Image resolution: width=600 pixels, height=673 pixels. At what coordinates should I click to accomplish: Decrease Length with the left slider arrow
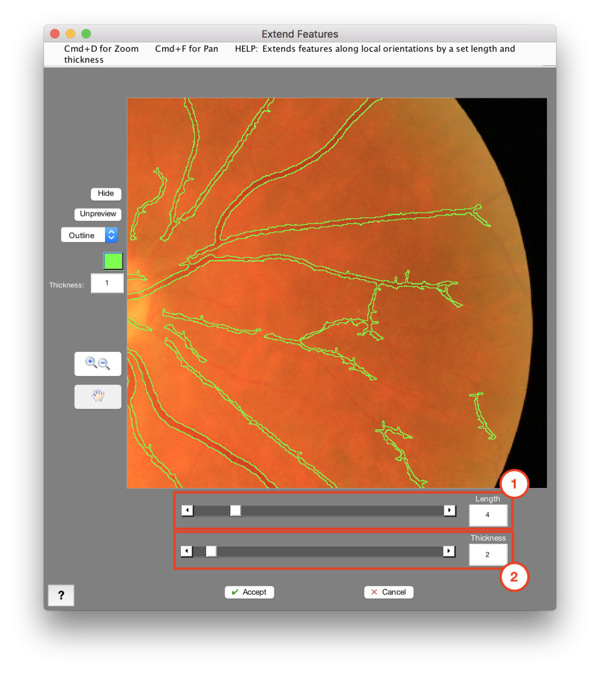point(187,510)
